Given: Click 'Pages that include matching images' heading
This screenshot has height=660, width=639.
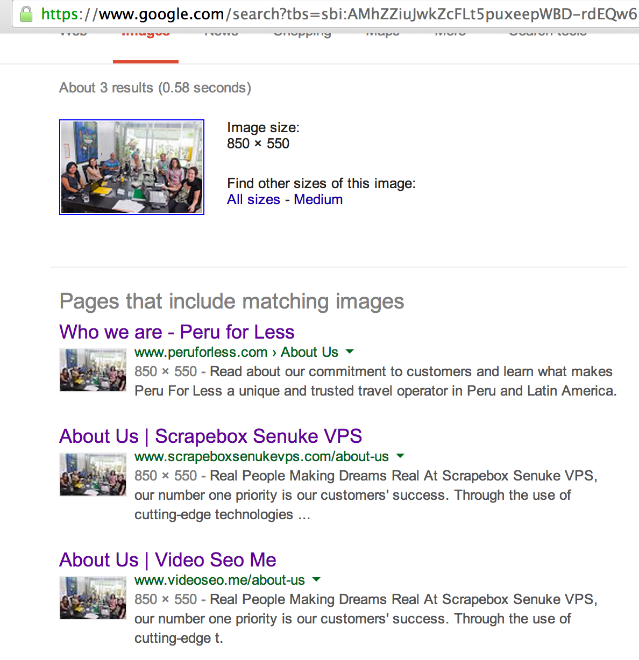Looking at the screenshot, I should tap(232, 301).
